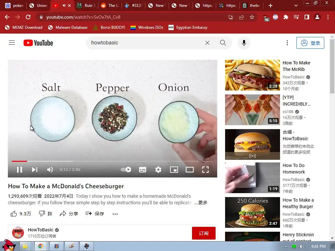Mute the playing YouTube tab speaker
This screenshot has height=251, width=335.
(64, 6)
